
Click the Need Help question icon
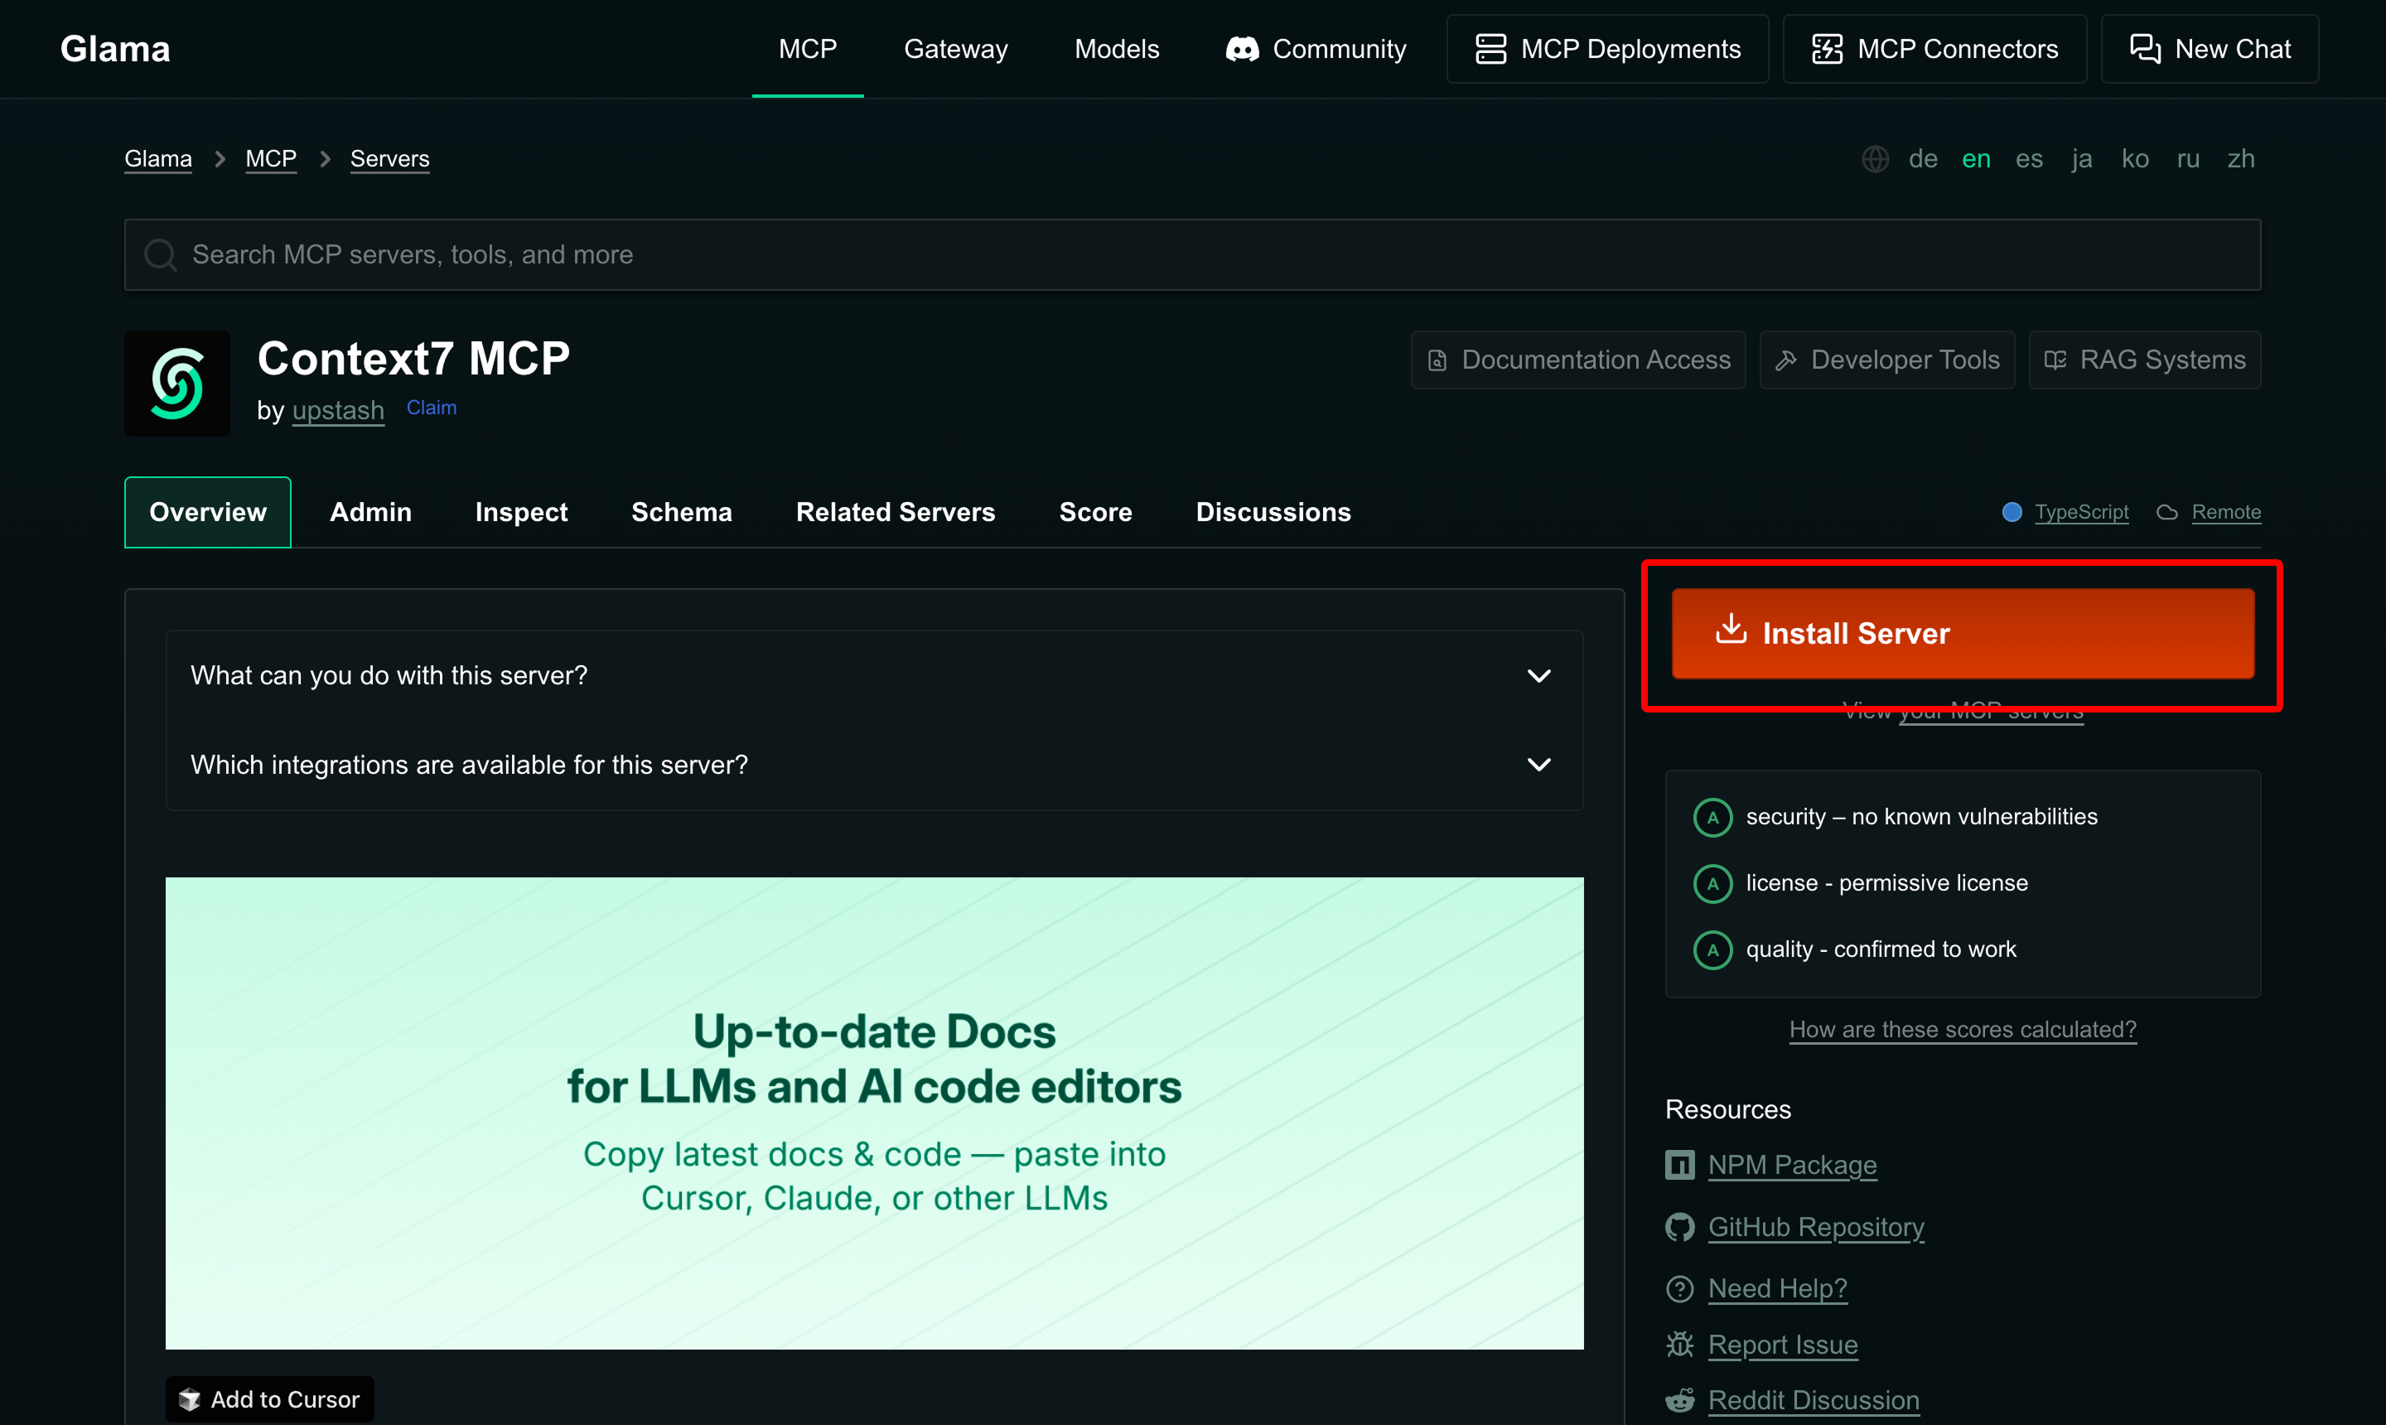coord(1679,1288)
